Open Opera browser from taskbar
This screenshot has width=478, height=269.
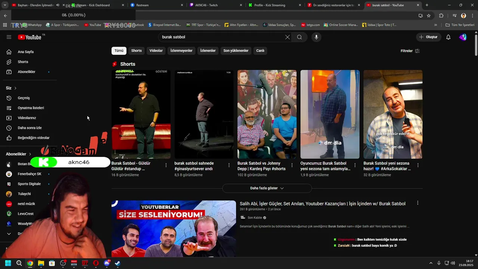pos(96,263)
